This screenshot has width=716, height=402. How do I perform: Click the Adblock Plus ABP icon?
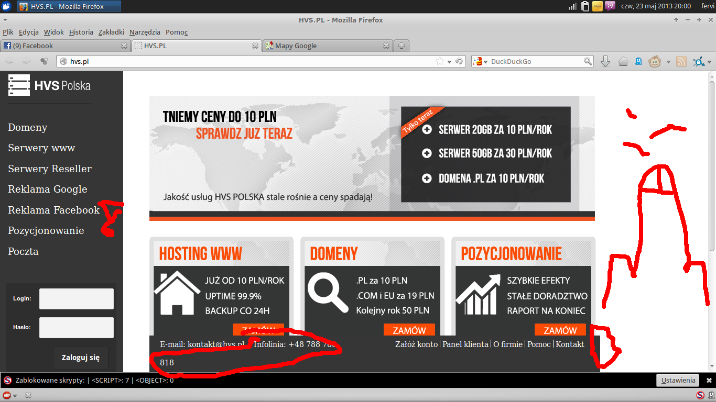pyautogui.click(x=7, y=395)
